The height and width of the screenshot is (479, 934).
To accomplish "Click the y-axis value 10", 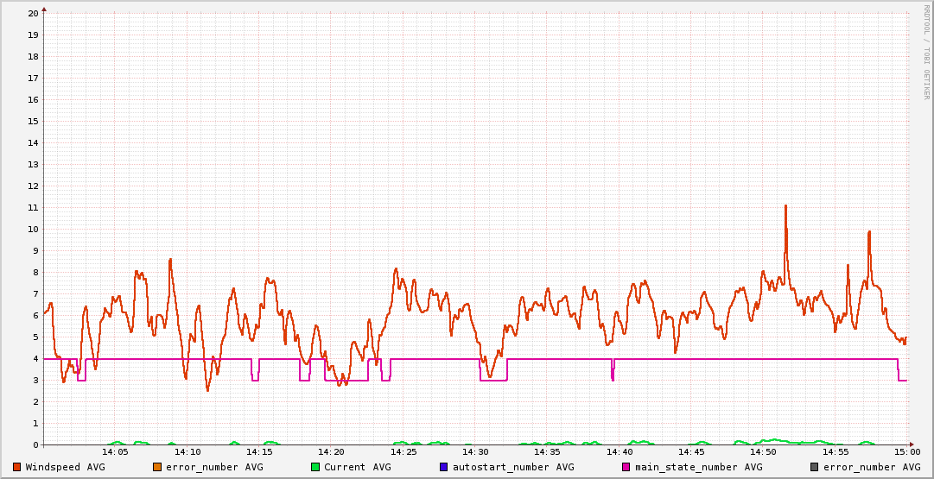I will [34, 229].
